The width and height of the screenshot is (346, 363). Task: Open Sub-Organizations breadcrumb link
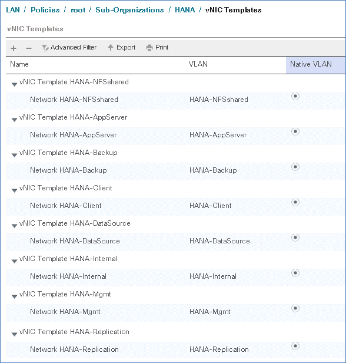coord(129,10)
